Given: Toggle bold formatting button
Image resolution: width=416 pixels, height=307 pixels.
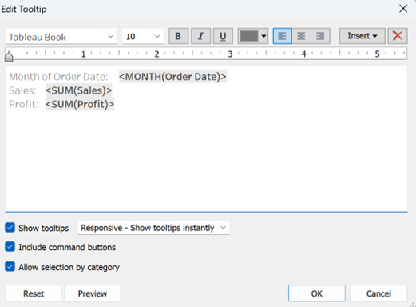Looking at the screenshot, I should pos(179,36).
